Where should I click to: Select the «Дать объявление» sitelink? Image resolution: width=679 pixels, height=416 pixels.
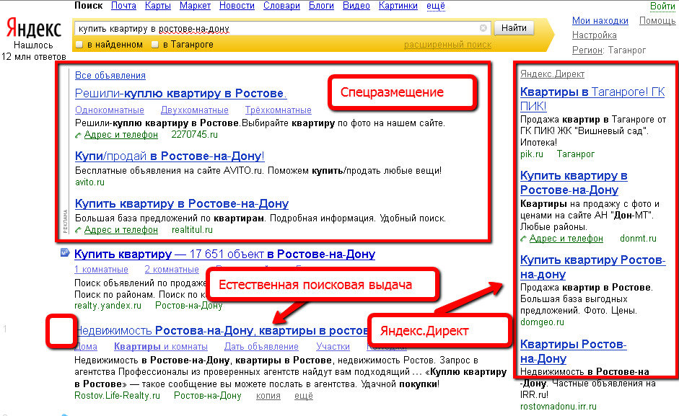261,347
